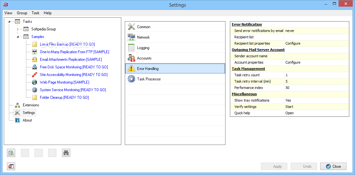Select Free Disk Space Monitoring task
This screenshot has width=355, height=175.
point(74,67)
